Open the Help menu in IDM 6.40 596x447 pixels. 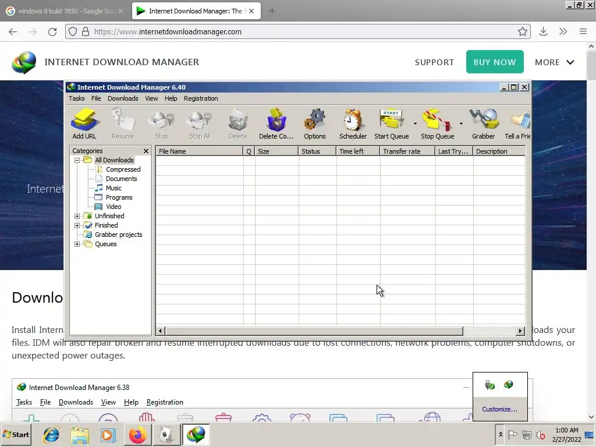[171, 98]
